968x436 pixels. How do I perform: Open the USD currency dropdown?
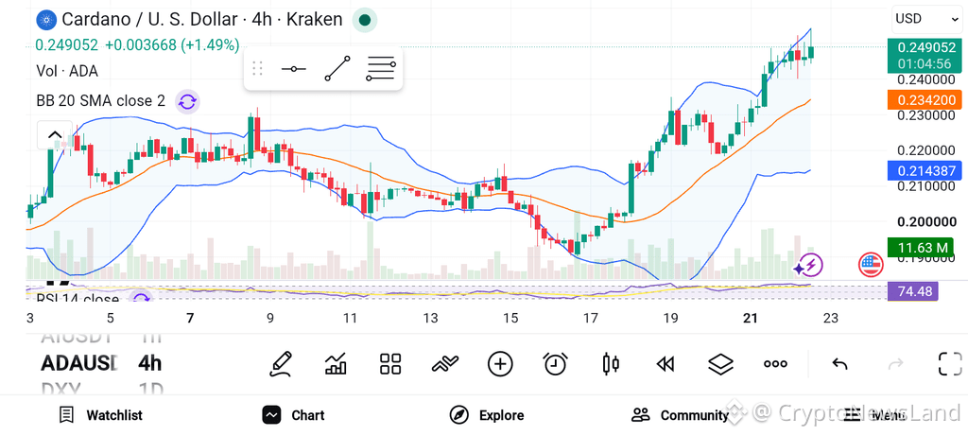(926, 19)
